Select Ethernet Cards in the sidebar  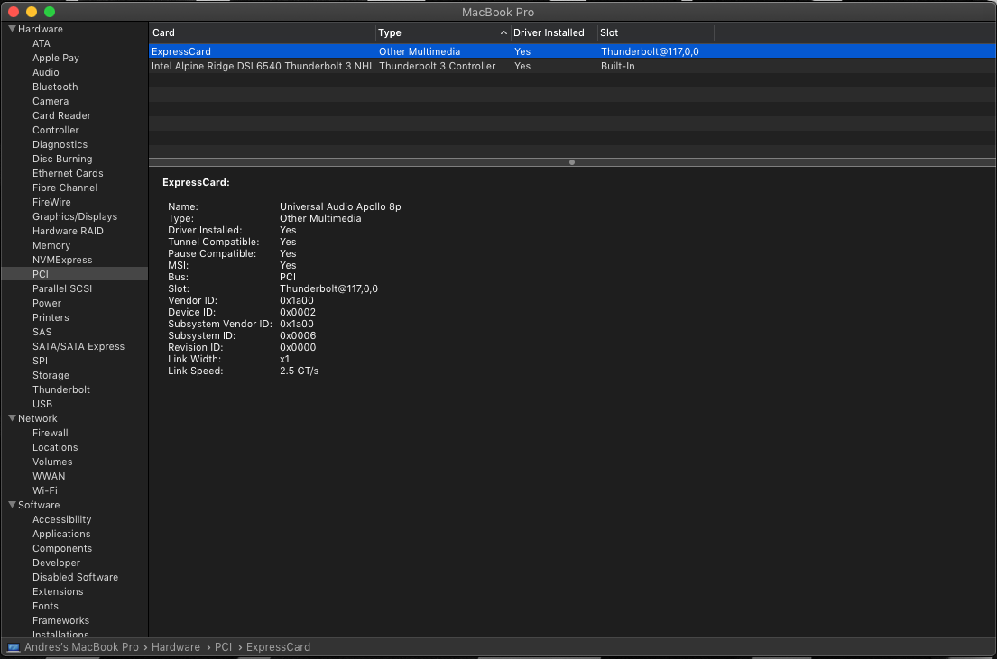click(68, 173)
